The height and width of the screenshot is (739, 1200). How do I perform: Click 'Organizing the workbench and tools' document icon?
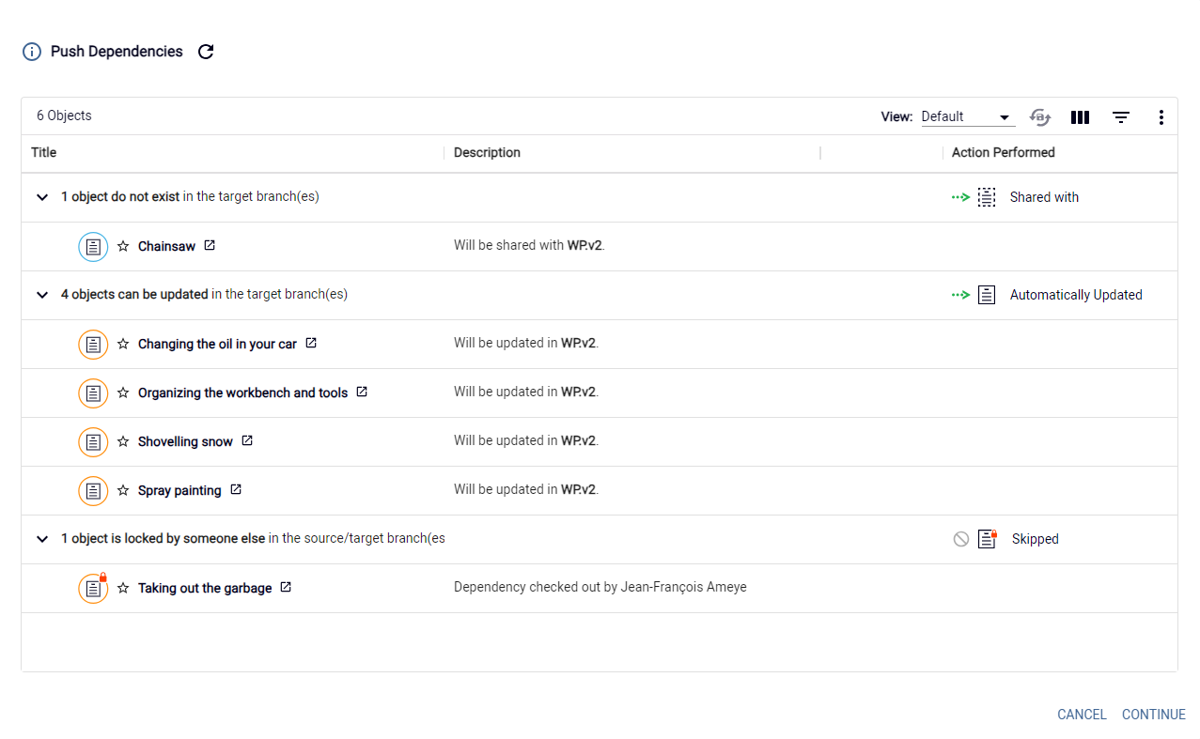(93, 393)
